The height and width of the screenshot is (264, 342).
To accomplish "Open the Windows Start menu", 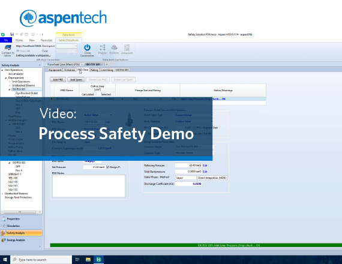I will click(x=5, y=260).
